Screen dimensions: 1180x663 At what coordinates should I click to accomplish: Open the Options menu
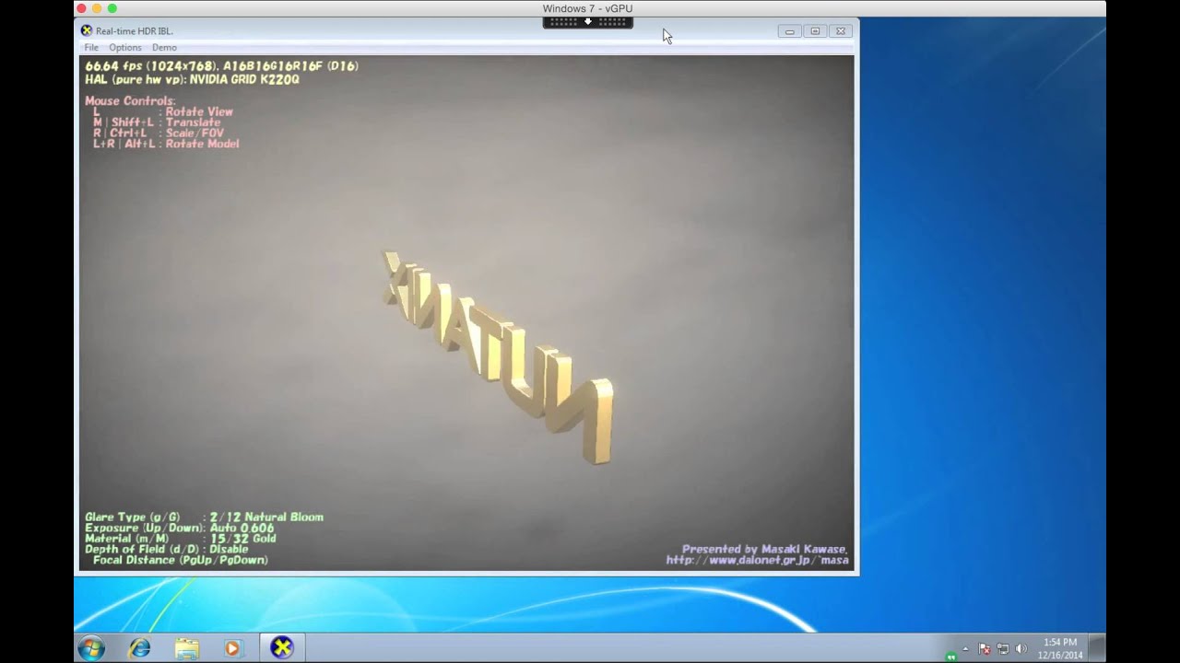point(125,47)
